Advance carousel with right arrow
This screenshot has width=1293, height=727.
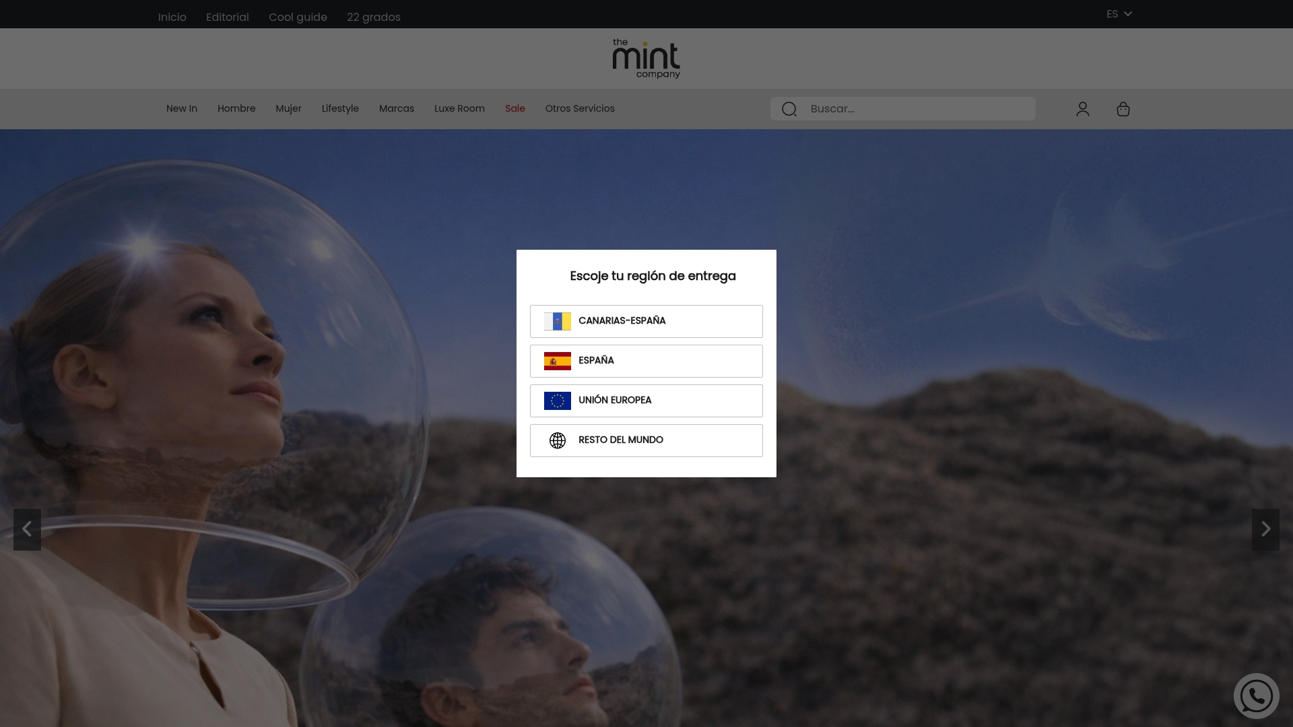click(x=1266, y=530)
